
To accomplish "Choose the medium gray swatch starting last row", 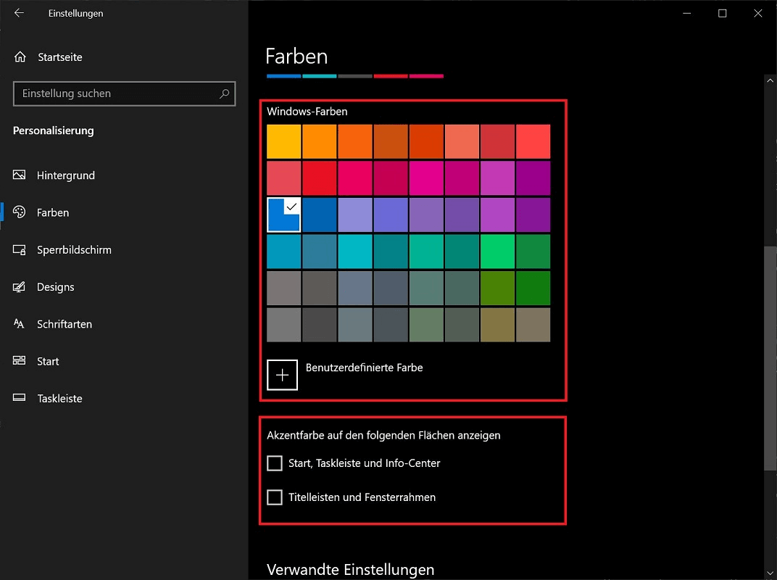I will [x=284, y=325].
